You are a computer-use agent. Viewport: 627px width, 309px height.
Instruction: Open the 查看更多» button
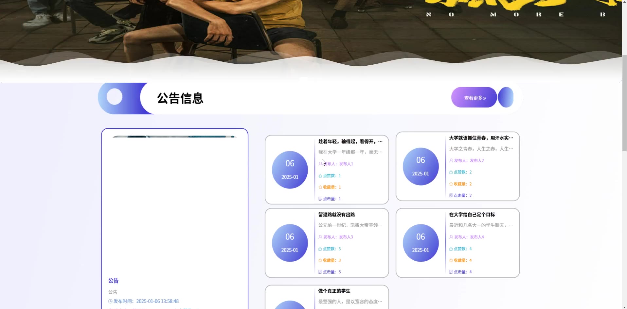[x=474, y=97]
